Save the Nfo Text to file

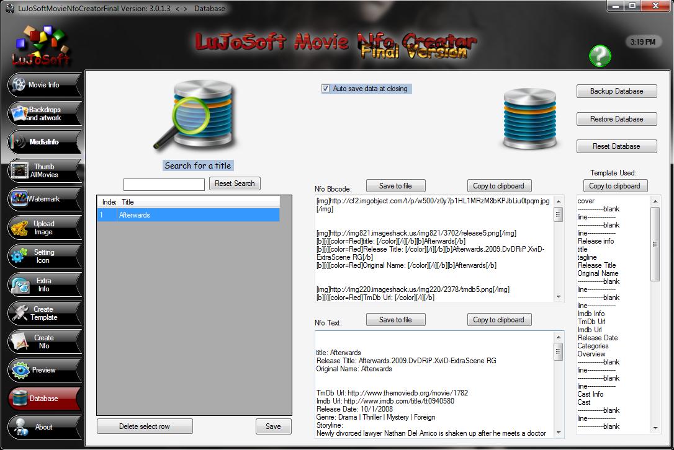pos(395,320)
